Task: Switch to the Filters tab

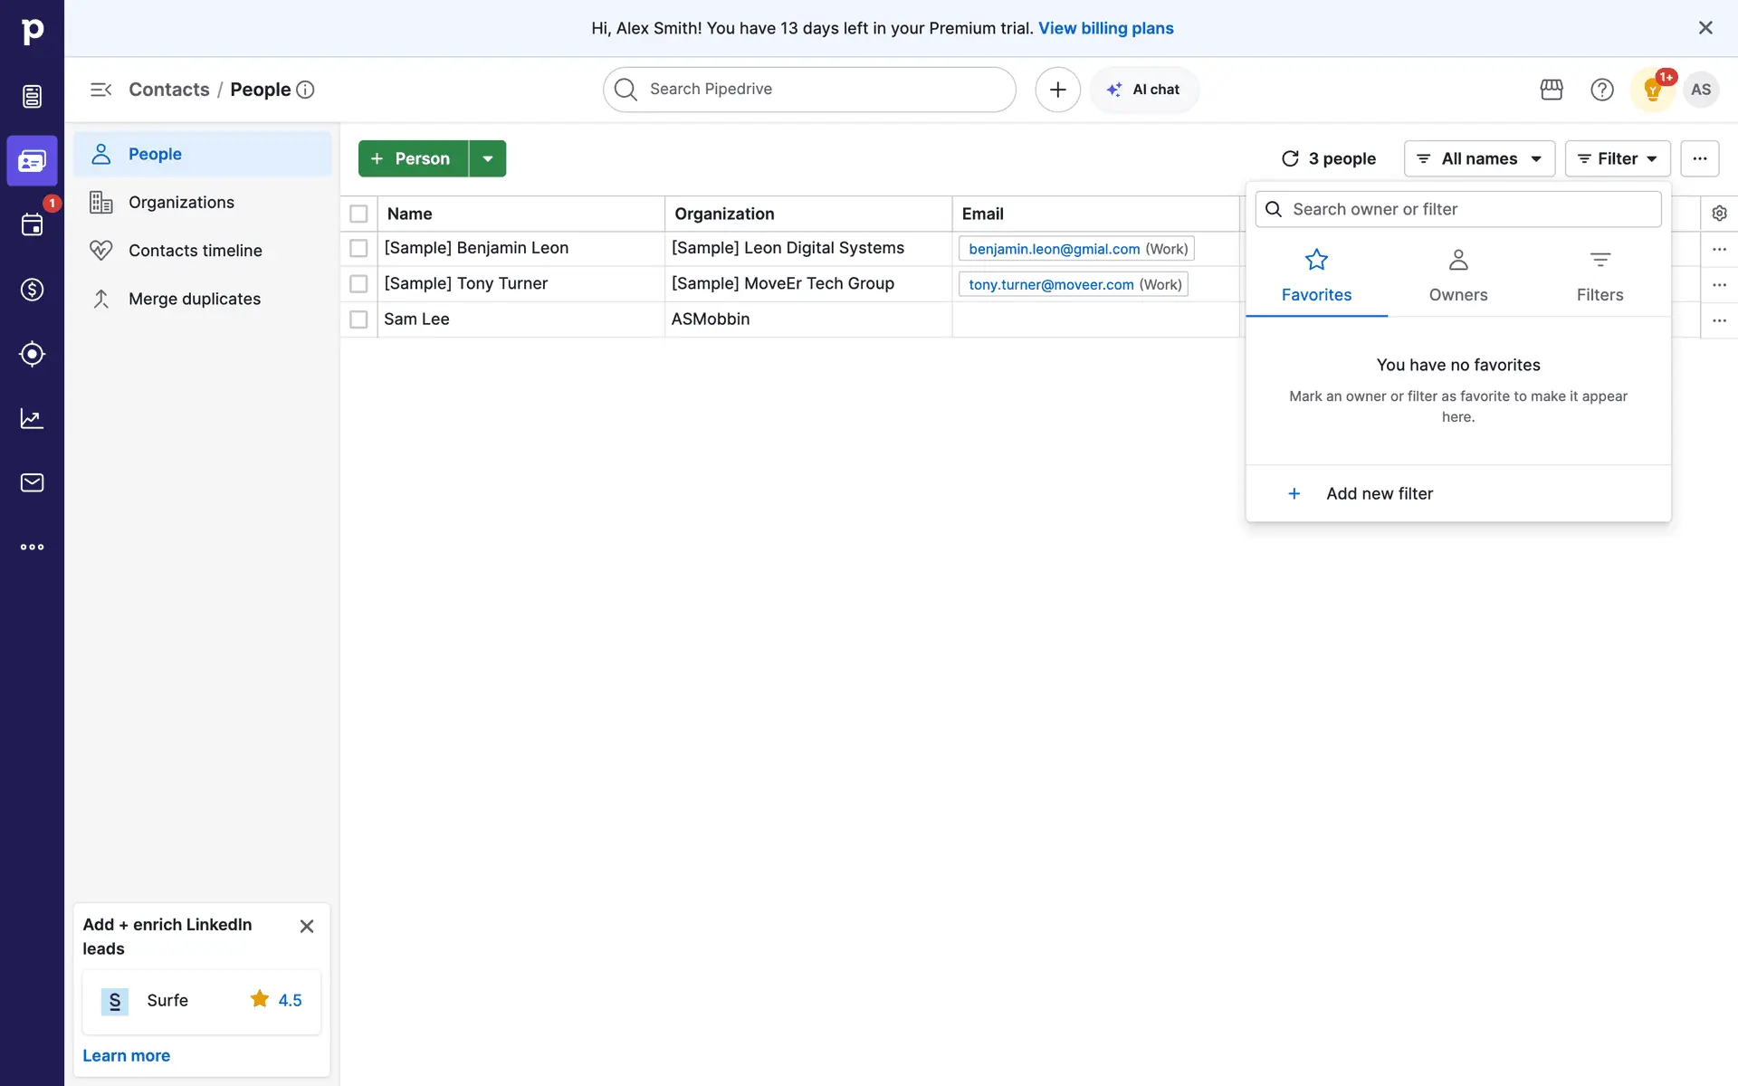Action: (1600, 276)
